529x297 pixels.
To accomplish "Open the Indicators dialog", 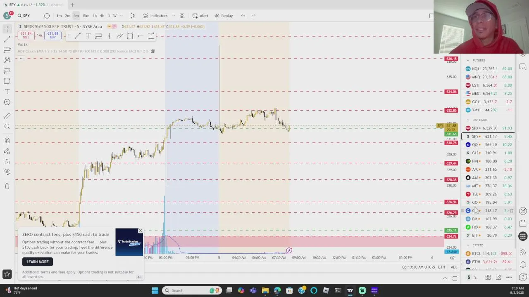I will tap(155, 16).
